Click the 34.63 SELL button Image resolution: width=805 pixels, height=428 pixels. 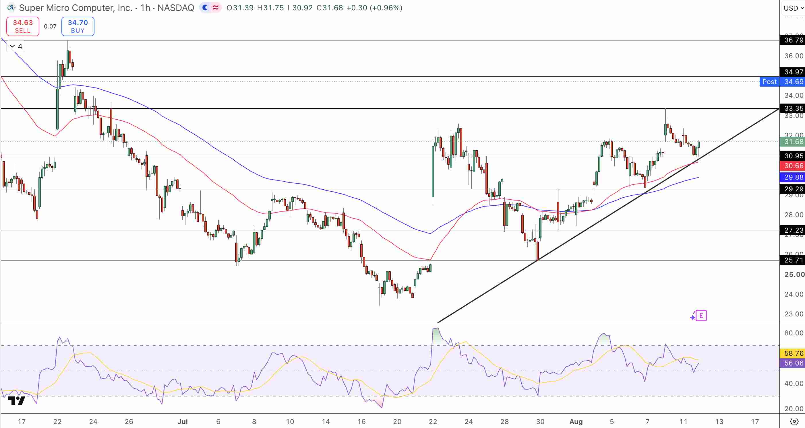(x=23, y=26)
